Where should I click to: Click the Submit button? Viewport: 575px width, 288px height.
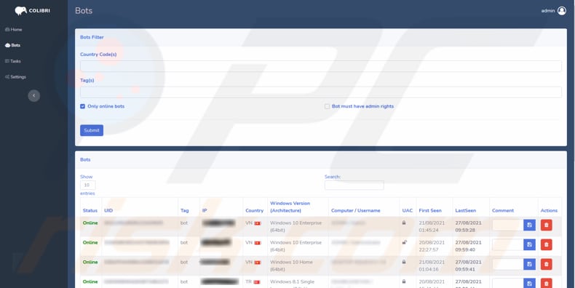click(x=92, y=130)
